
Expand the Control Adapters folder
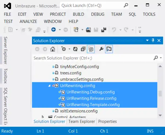pyautogui.click(x=43, y=117)
